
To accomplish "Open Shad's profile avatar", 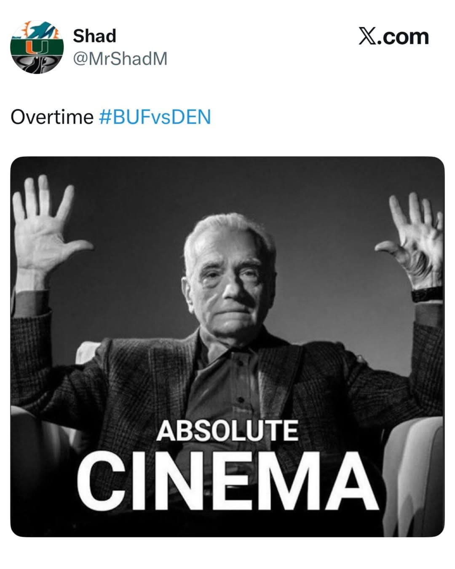I will (x=37, y=47).
